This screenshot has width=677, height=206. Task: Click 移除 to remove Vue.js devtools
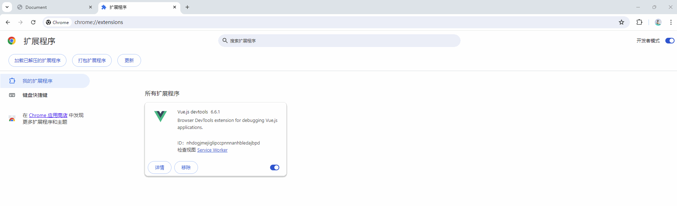(x=186, y=167)
